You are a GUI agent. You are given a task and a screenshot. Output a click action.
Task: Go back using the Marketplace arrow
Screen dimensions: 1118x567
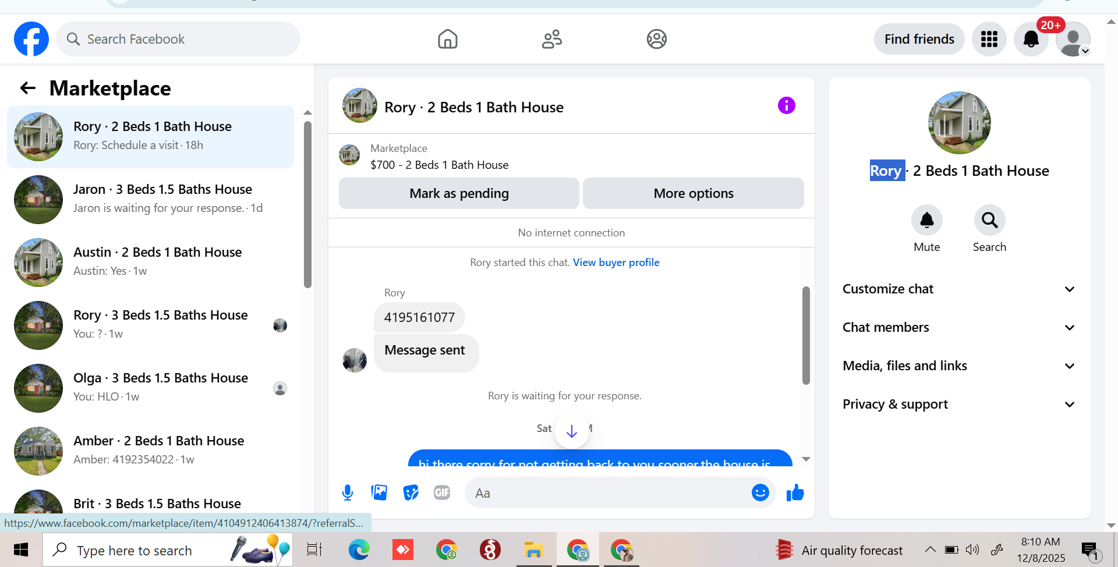[28, 88]
